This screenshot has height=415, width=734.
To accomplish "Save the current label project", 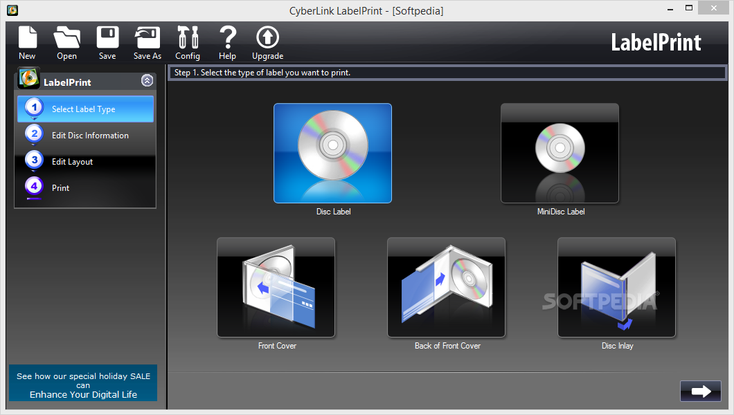I will 107,43.
